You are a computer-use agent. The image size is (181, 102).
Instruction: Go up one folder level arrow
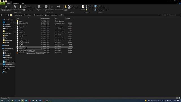[9, 15]
